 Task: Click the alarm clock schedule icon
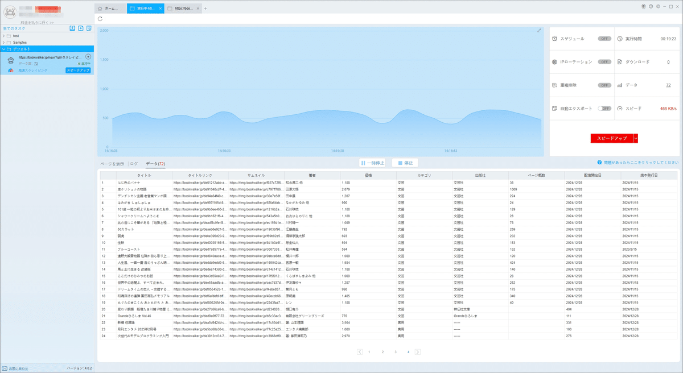click(x=555, y=39)
